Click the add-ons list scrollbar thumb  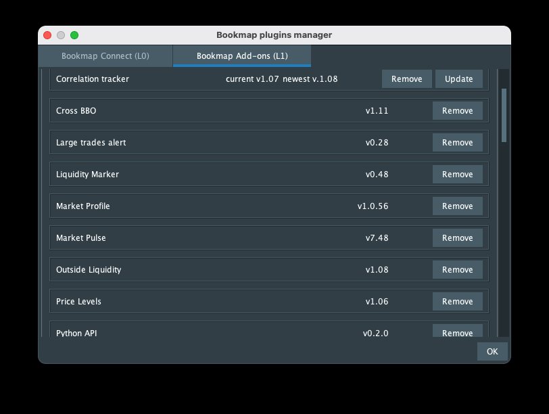(x=504, y=115)
